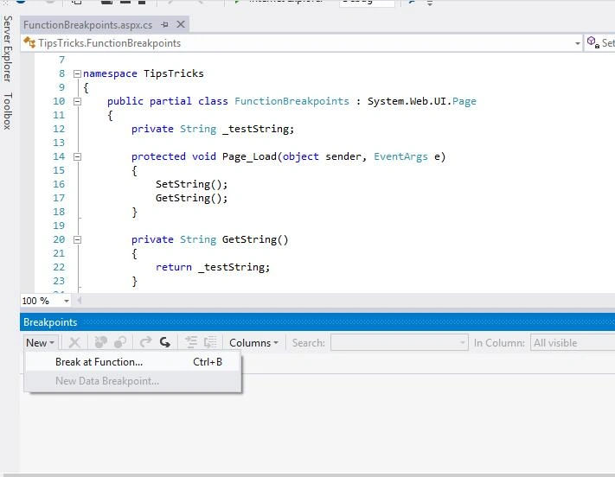Click the delete breakpoint X icon

point(74,343)
